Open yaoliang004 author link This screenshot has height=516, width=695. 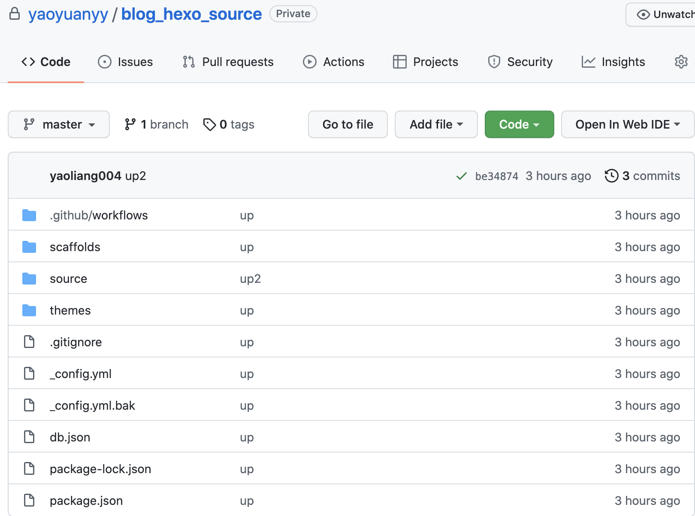[x=85, y=176]
